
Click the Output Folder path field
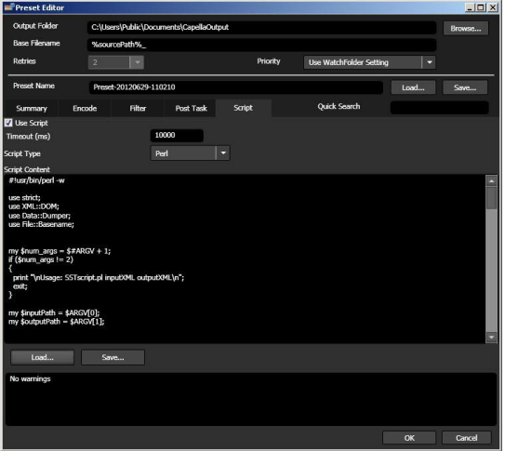point(261,27)
